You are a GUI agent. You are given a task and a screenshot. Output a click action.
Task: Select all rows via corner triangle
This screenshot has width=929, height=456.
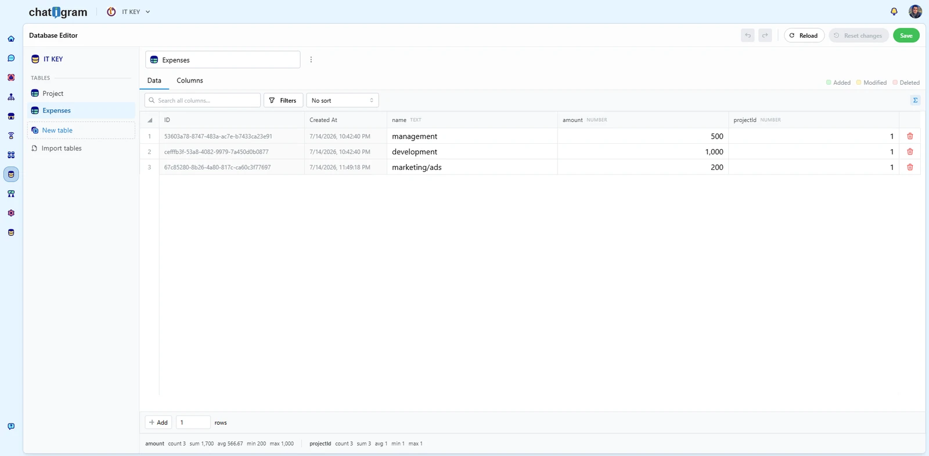[x=150, y=120]
